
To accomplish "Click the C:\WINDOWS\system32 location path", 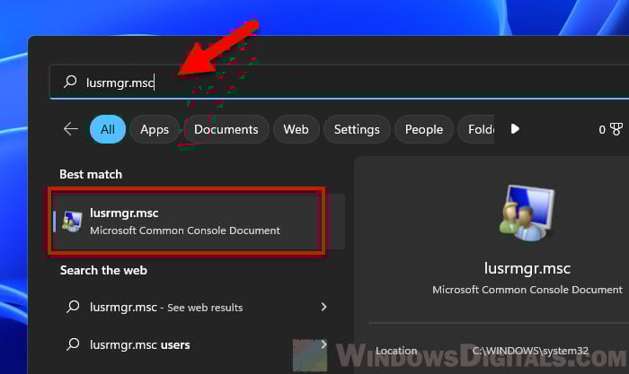I will [530, 351].
